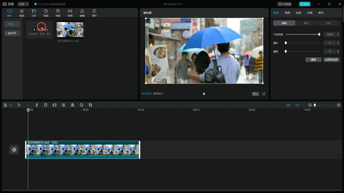Delete the clip using the trash icon
Screen dimensions: 344x193
46,105
